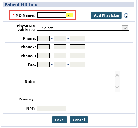Select the last Fax number box
This screenshot has width=138, height=128.
tap(78, 64)
